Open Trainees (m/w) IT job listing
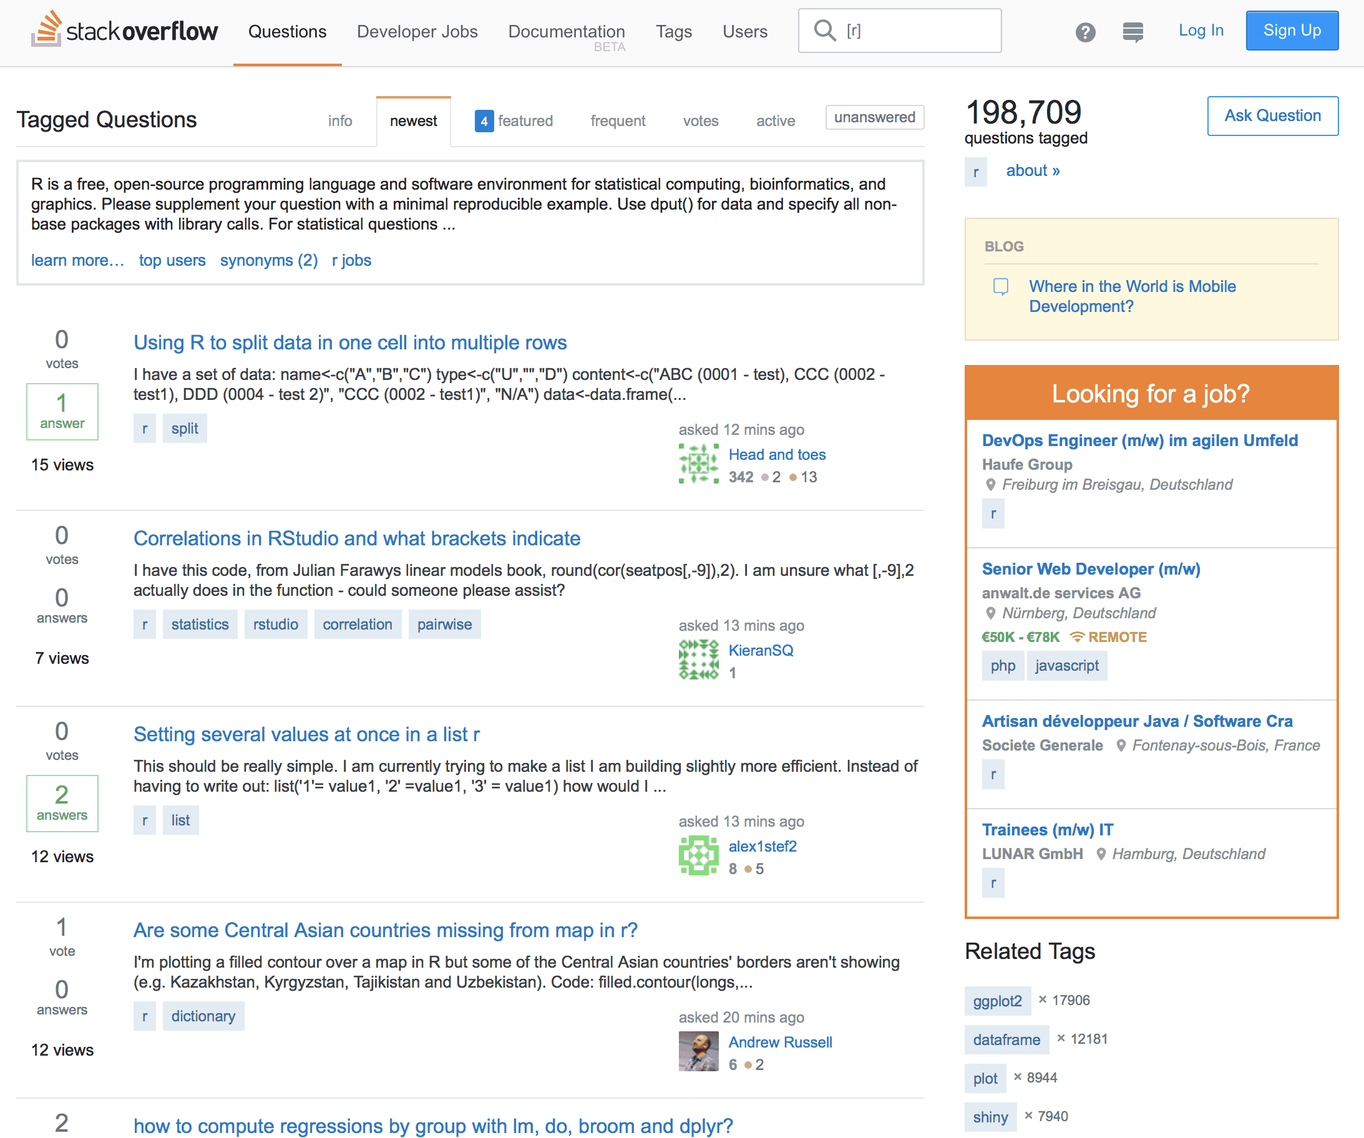 pyautogui.click(x=1048, y=829)
